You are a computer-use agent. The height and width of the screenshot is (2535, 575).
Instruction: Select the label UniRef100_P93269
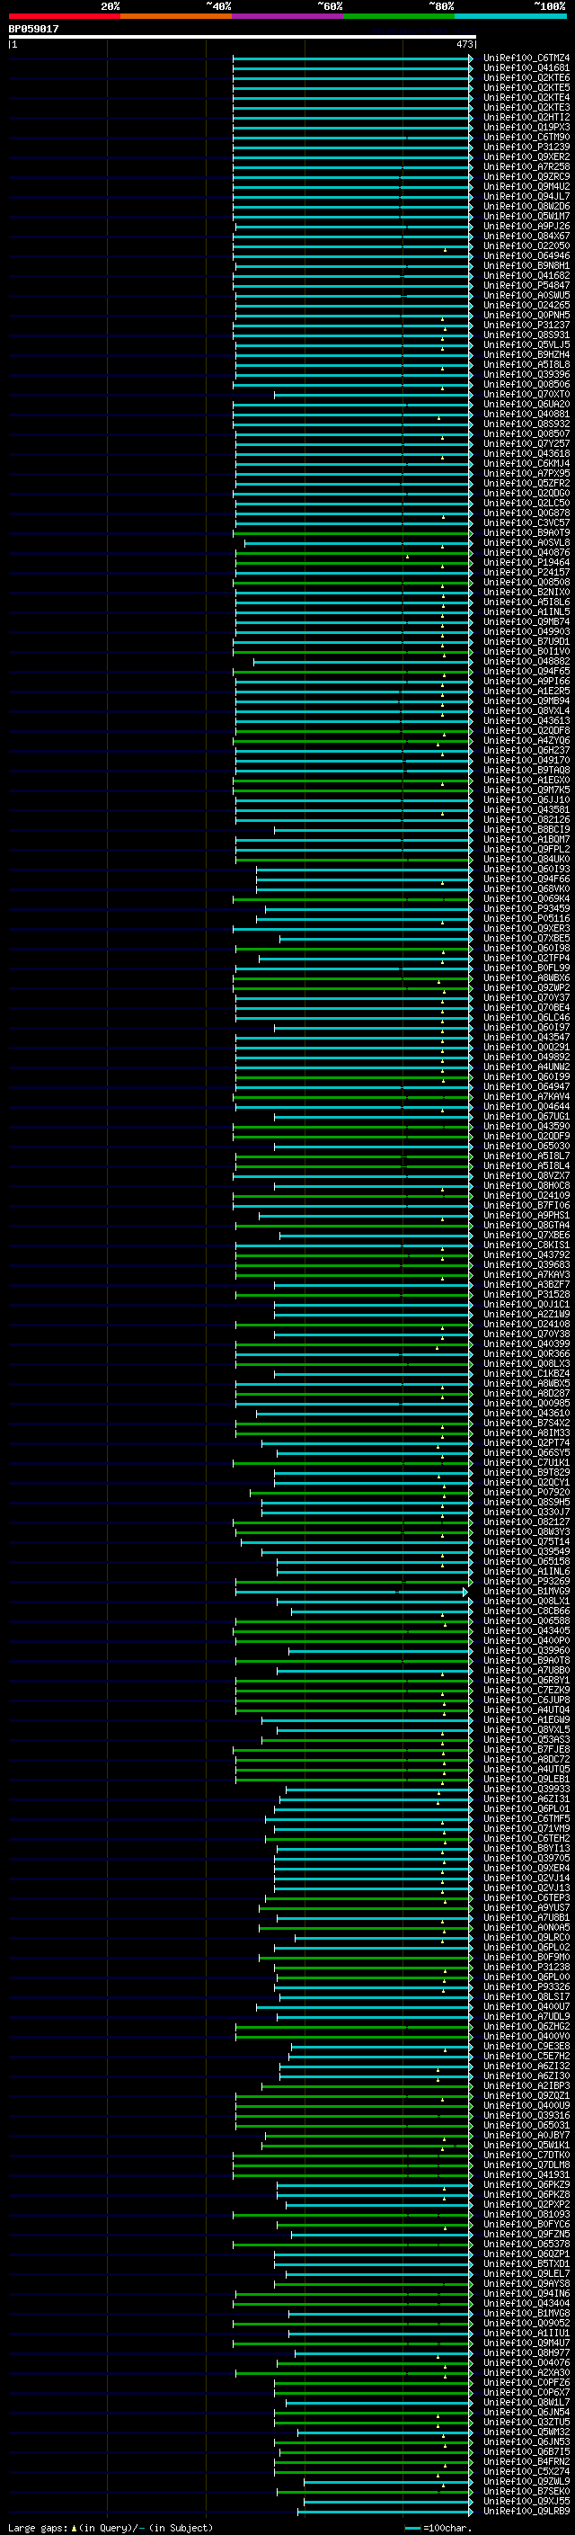pyautogui.click(x=526, y=1582)
